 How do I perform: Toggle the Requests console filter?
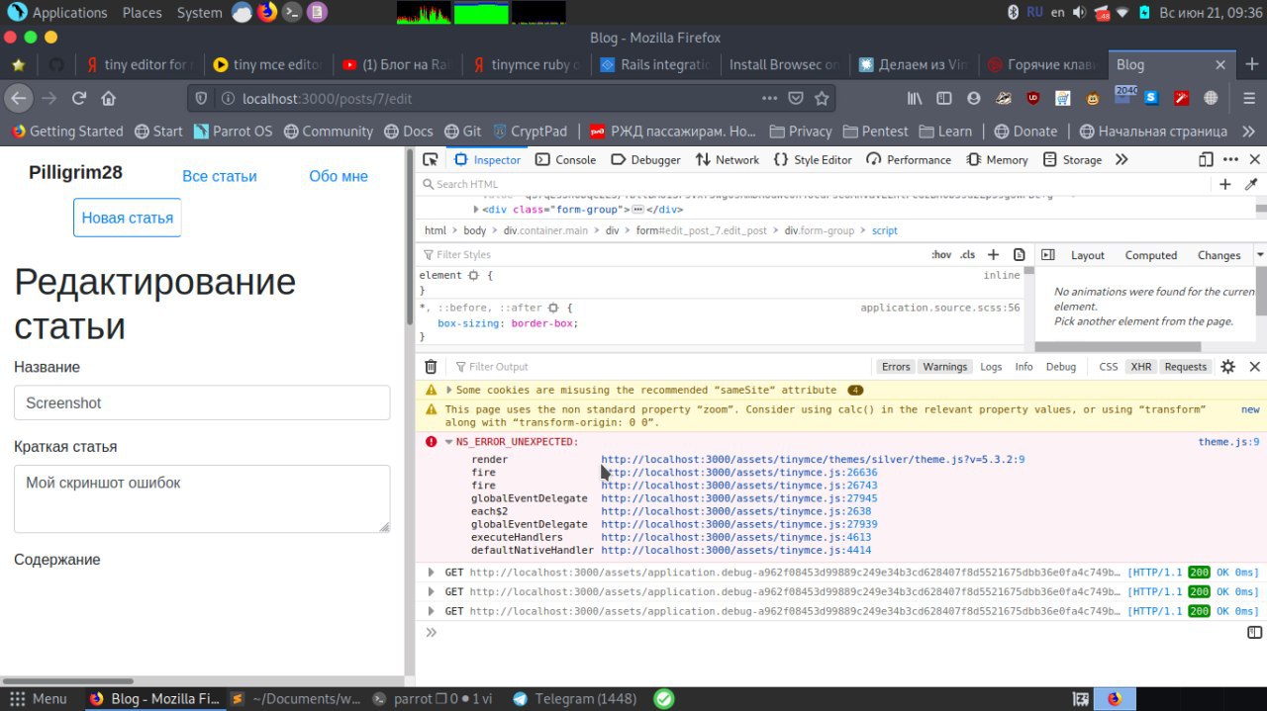coord(1185,367)
